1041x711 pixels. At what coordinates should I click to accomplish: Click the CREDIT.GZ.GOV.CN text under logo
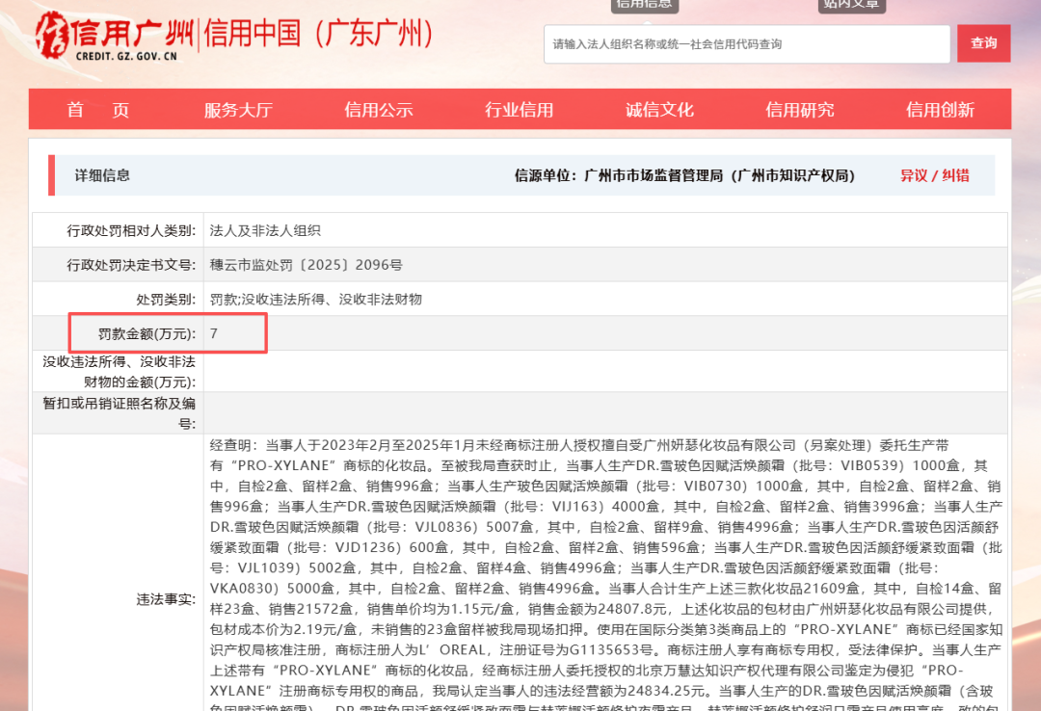(126, 57)
